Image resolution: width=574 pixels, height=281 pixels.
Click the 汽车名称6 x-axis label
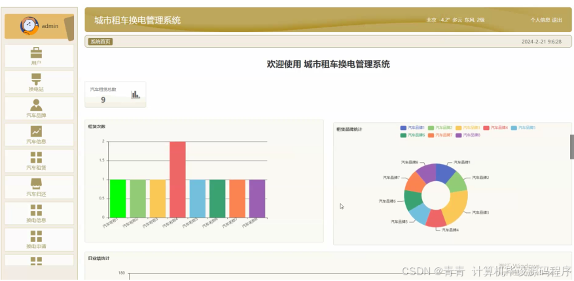click(209, 223)
